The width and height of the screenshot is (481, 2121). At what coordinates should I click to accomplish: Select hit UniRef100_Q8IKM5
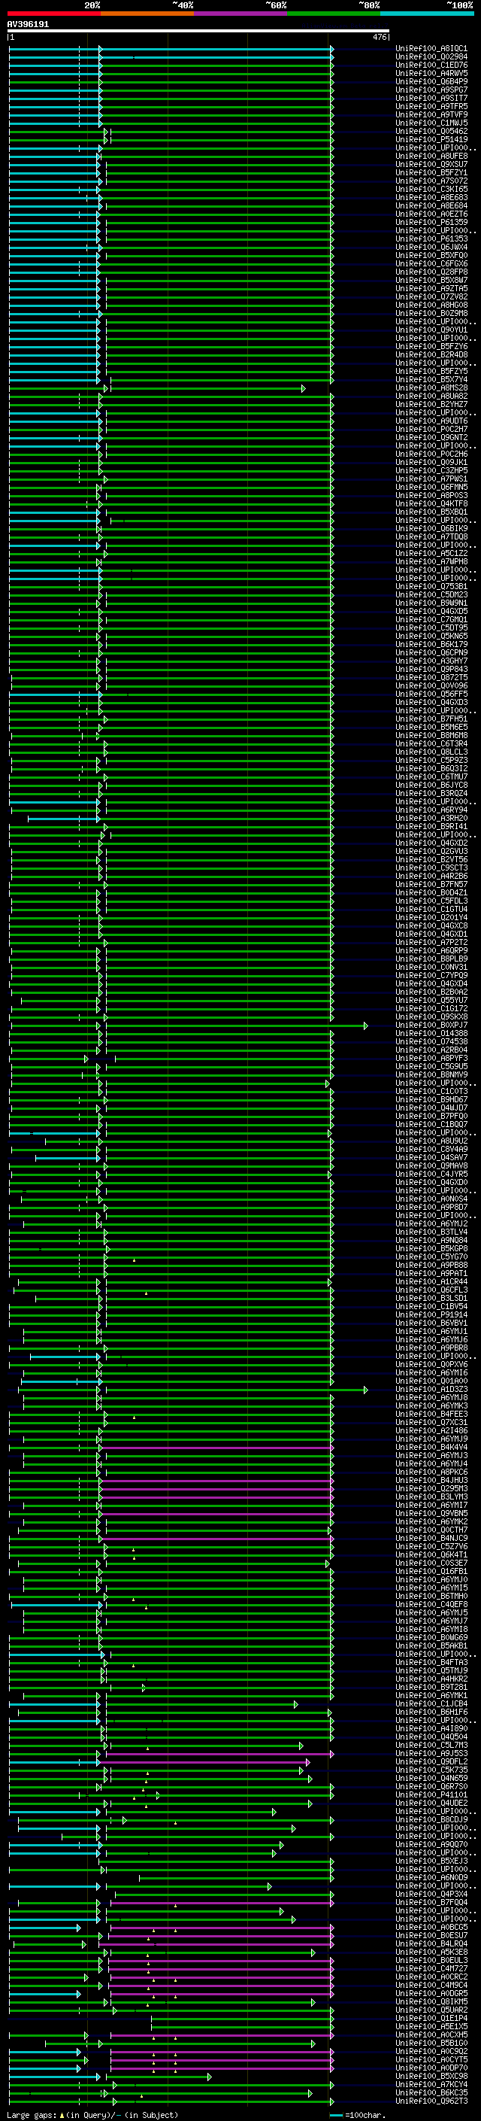(431, 2001)
